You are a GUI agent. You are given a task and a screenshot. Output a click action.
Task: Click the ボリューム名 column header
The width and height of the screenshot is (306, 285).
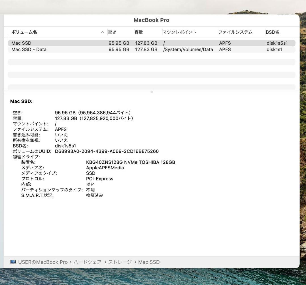coord(24,32)
